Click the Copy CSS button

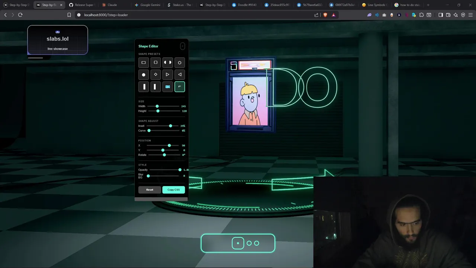pyautogui.click(x=173, y=190)
